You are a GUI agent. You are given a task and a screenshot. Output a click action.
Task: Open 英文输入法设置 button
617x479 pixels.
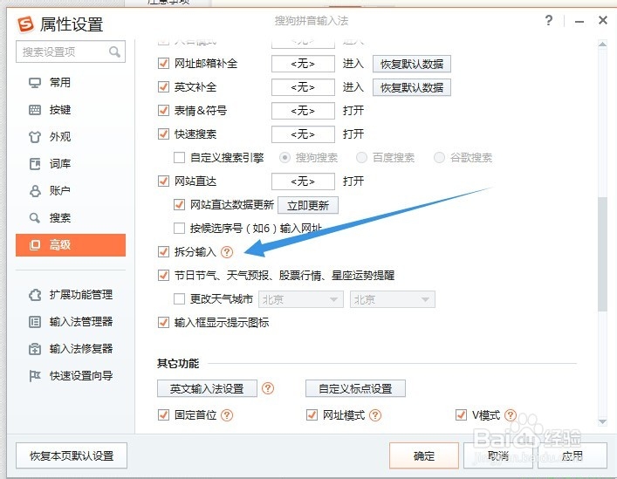207,388
